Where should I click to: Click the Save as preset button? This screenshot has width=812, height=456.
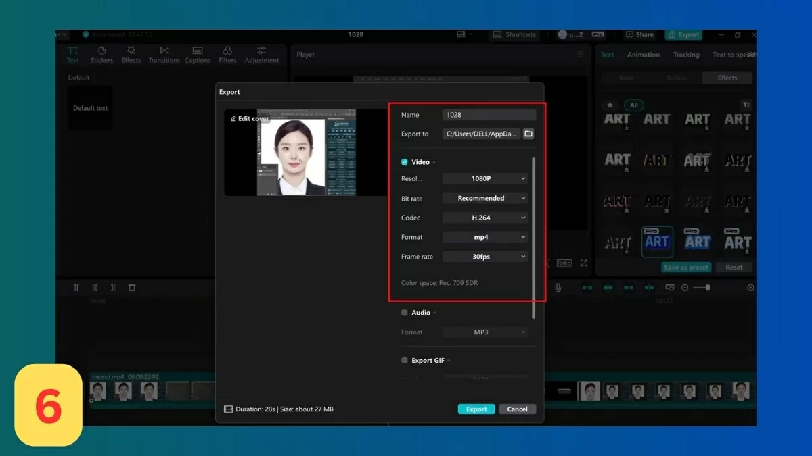[686, 267]
